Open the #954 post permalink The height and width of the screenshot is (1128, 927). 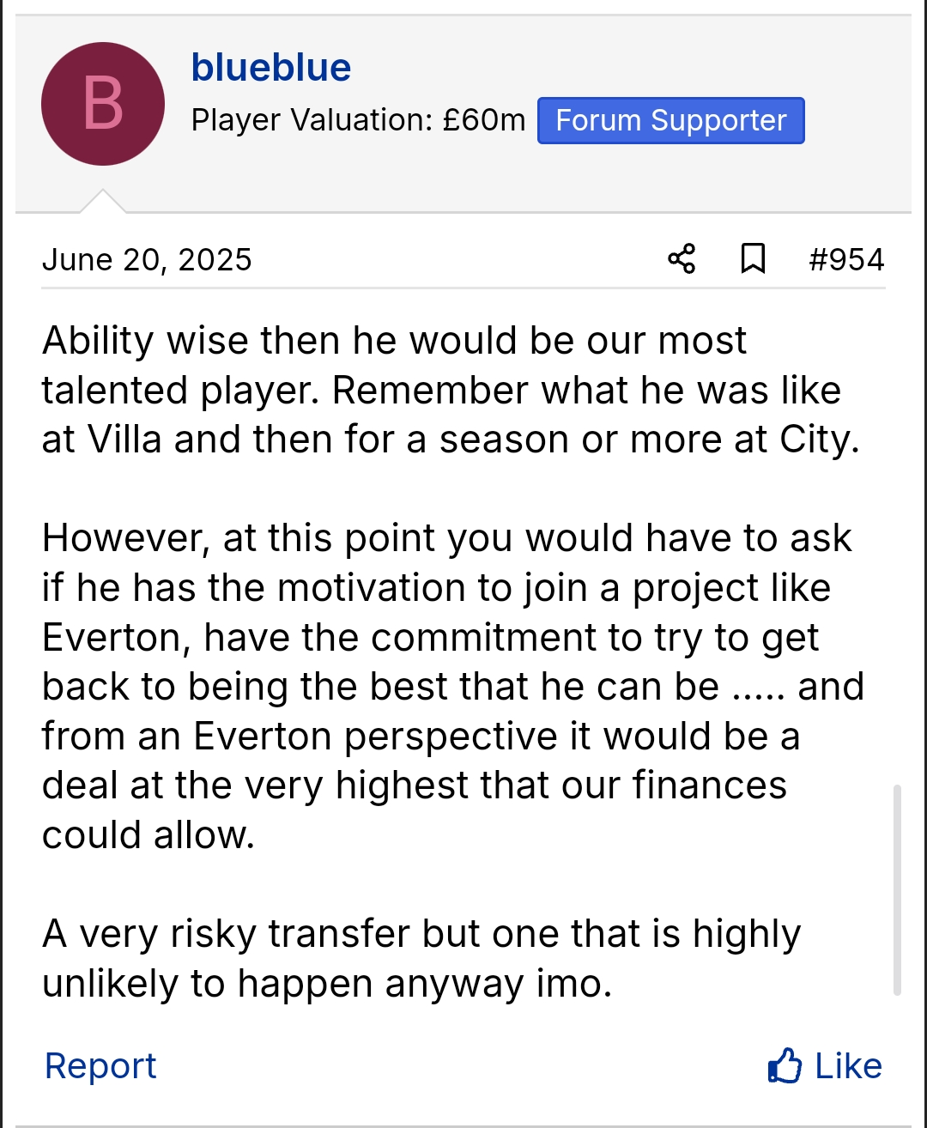pyautogui.click(x=846, y=259)
